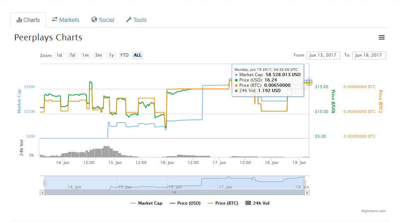Click the 15. Jun date axis label

115,163
